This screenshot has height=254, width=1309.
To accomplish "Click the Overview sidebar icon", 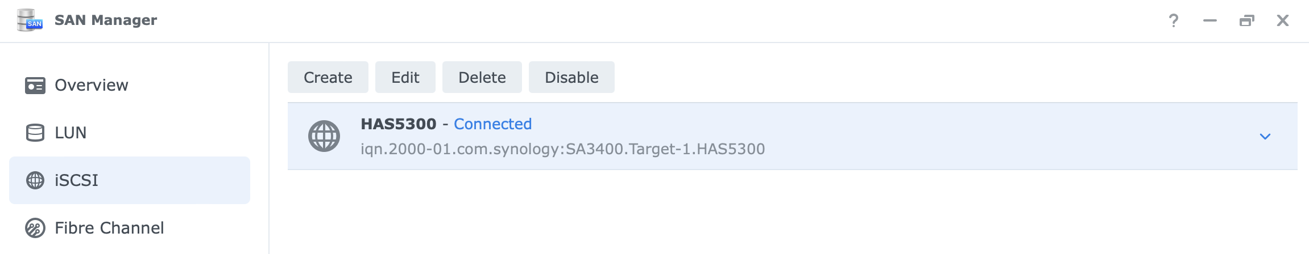I will [x=35, y=86].
